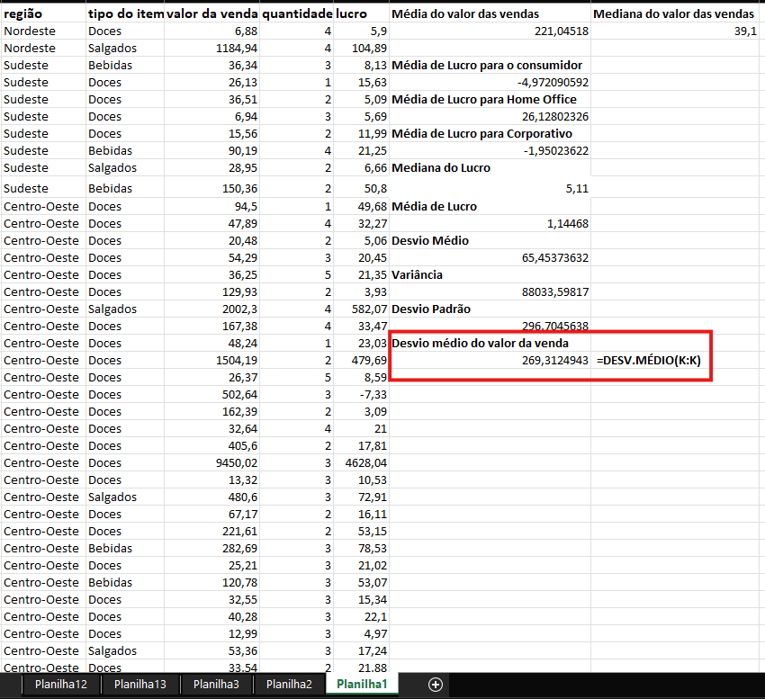Click the sale value cell 129,93
The height and width of the screenshot is (699, 765).
211,291
